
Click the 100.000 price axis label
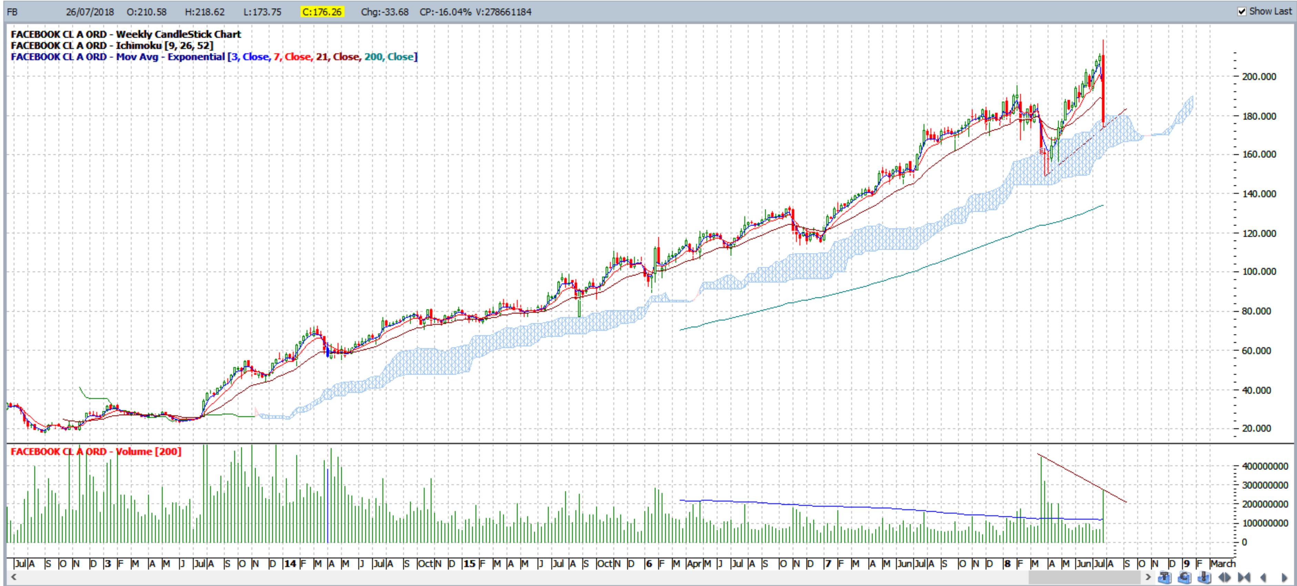pos(1259,271)
